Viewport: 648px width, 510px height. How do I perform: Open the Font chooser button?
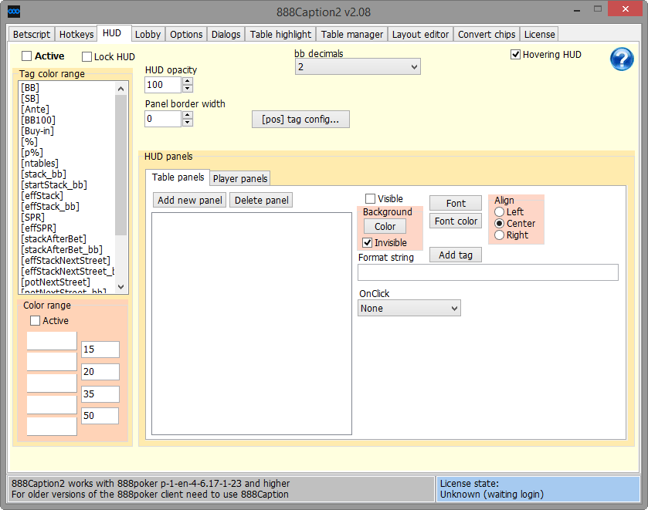[456, 203]
